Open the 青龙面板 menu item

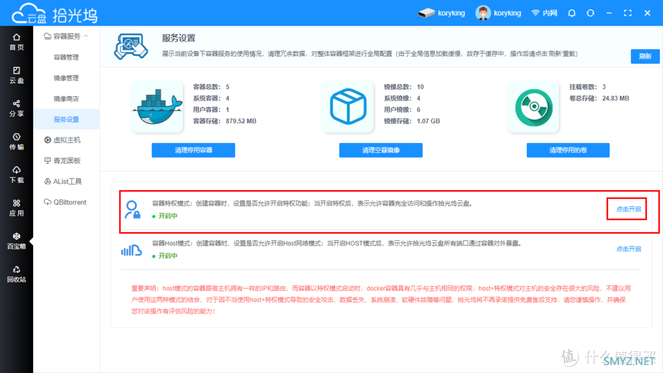pyautogui.click(x=63, y=161)
